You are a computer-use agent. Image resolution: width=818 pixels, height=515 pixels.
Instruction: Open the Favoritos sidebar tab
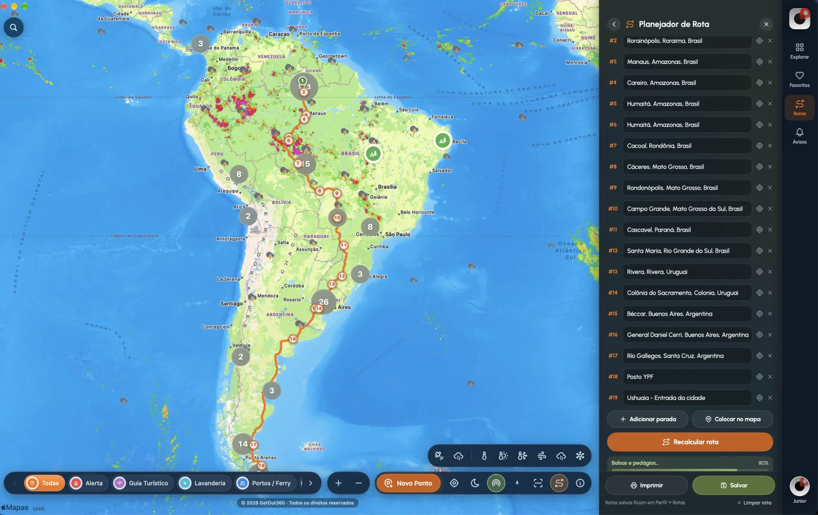coord(800,79)
